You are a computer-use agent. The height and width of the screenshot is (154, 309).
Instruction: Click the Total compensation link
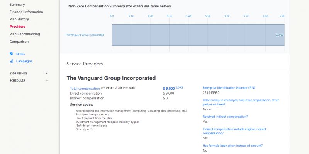click(85, 89)
